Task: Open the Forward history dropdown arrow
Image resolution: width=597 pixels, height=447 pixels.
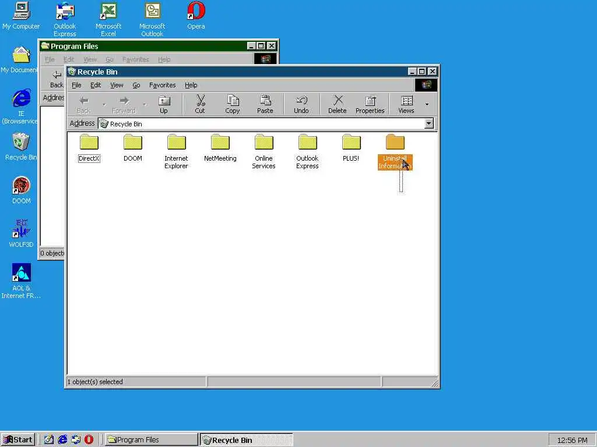Action: [145, 104]
